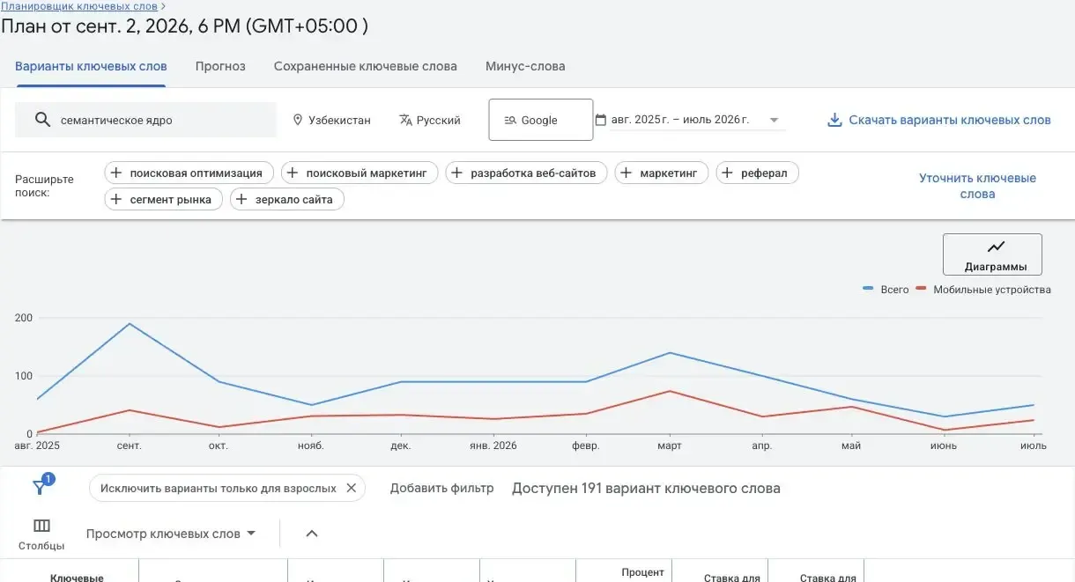Click the download icon
Viewport: 1075px width, 582px height.
pos(834,121)
